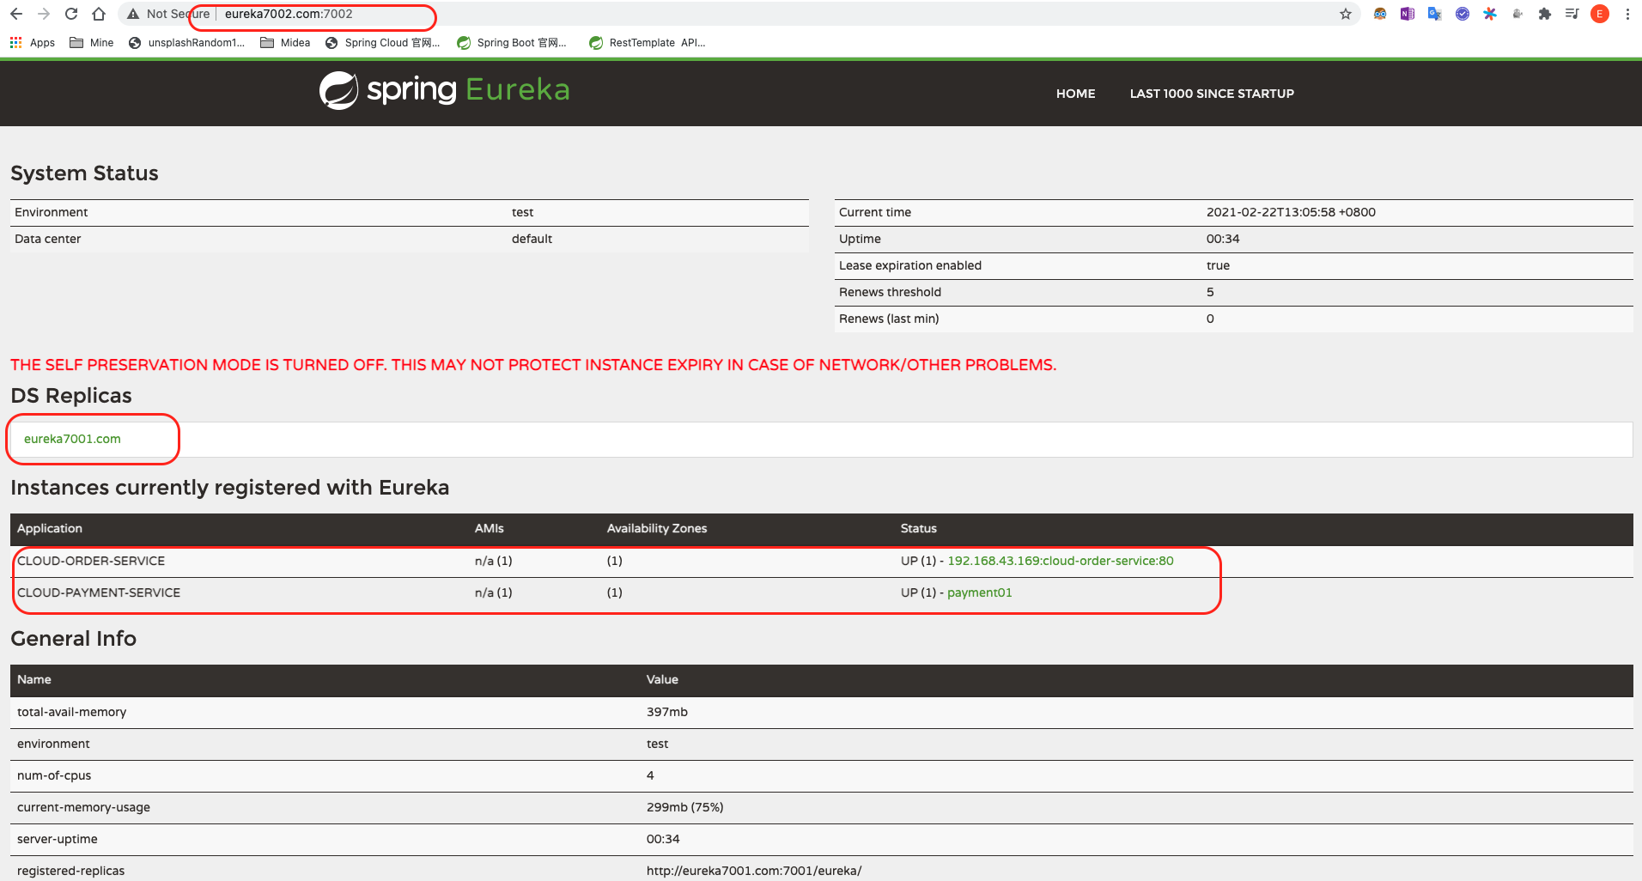Select LAST 1000 SINCE STARTUP
The image size is (1642, 881).
pos(1211,94)
